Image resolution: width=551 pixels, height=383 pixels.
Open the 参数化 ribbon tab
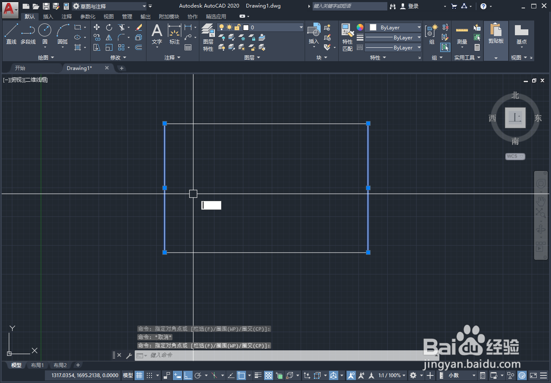(x=88, y=17)
